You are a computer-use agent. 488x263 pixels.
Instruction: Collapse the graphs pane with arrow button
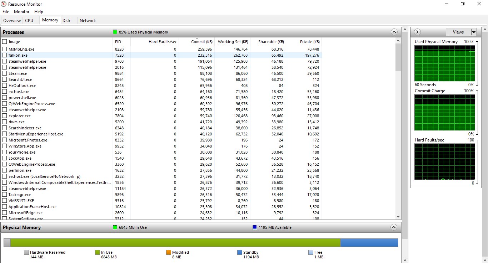click(x=417, y=32)
